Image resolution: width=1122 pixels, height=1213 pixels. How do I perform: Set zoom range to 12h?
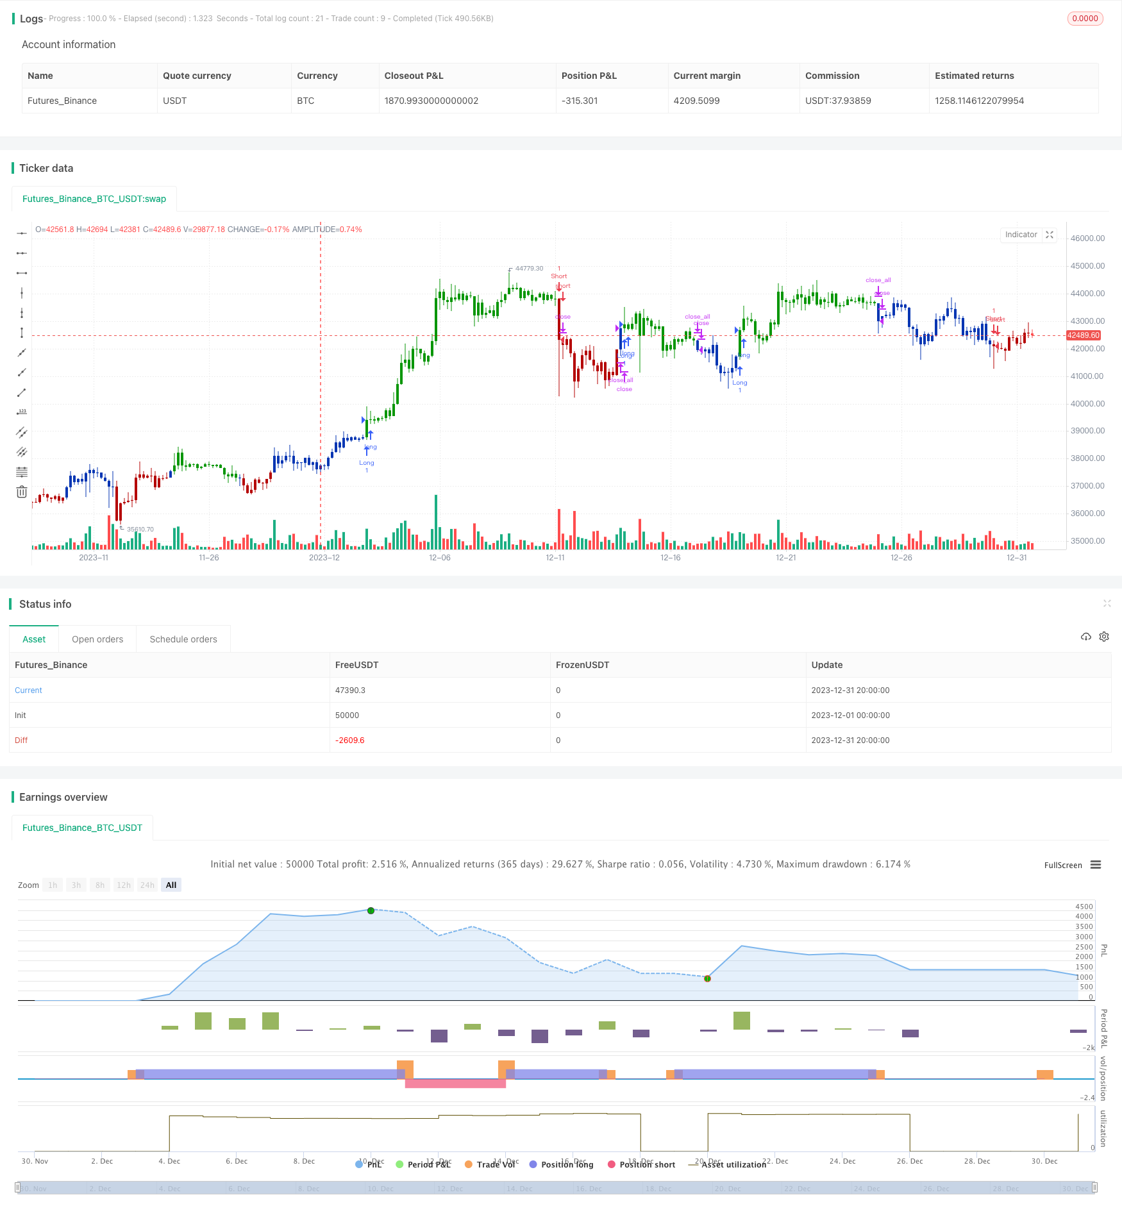tap(124, 885)
